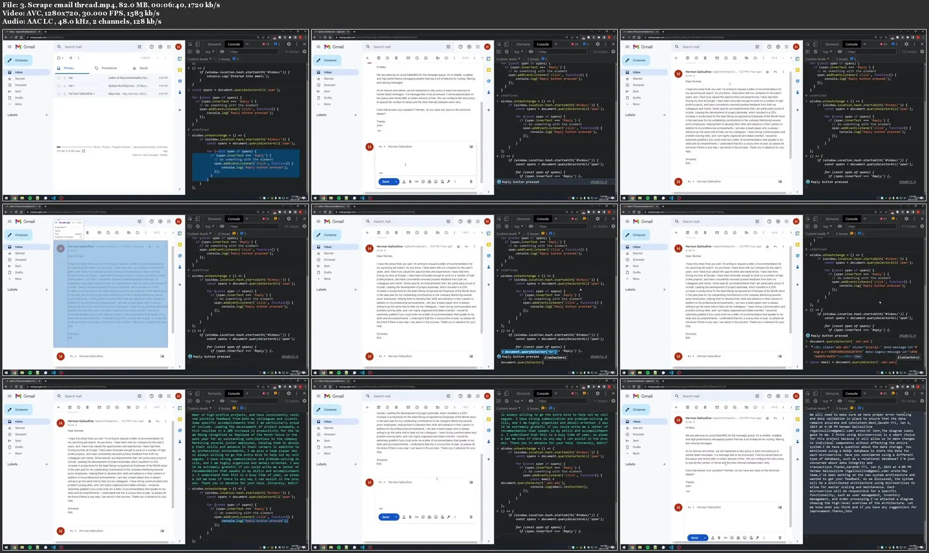Screen dimensions: 929x553
Task: Open Gmail Settings gear in inbox-list frame
Action: point(160,47)
